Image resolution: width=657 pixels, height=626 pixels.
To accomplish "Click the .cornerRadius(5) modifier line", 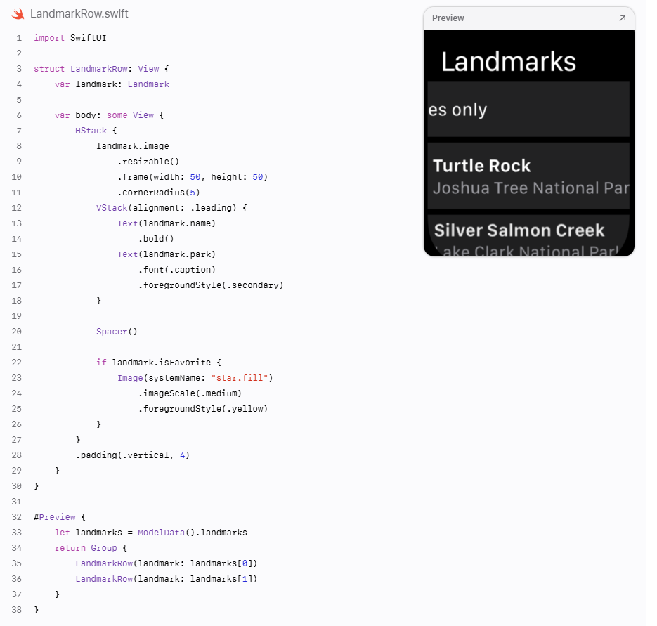I will [x=159, y=193].
